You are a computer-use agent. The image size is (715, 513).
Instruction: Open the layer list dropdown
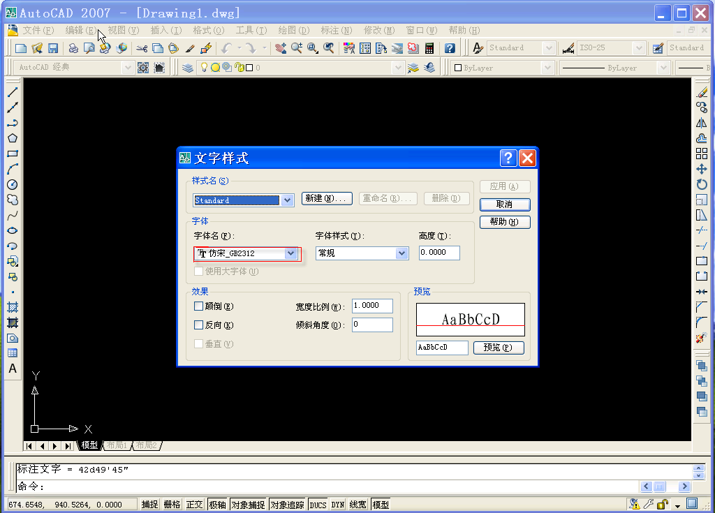[x=398, y=68]
